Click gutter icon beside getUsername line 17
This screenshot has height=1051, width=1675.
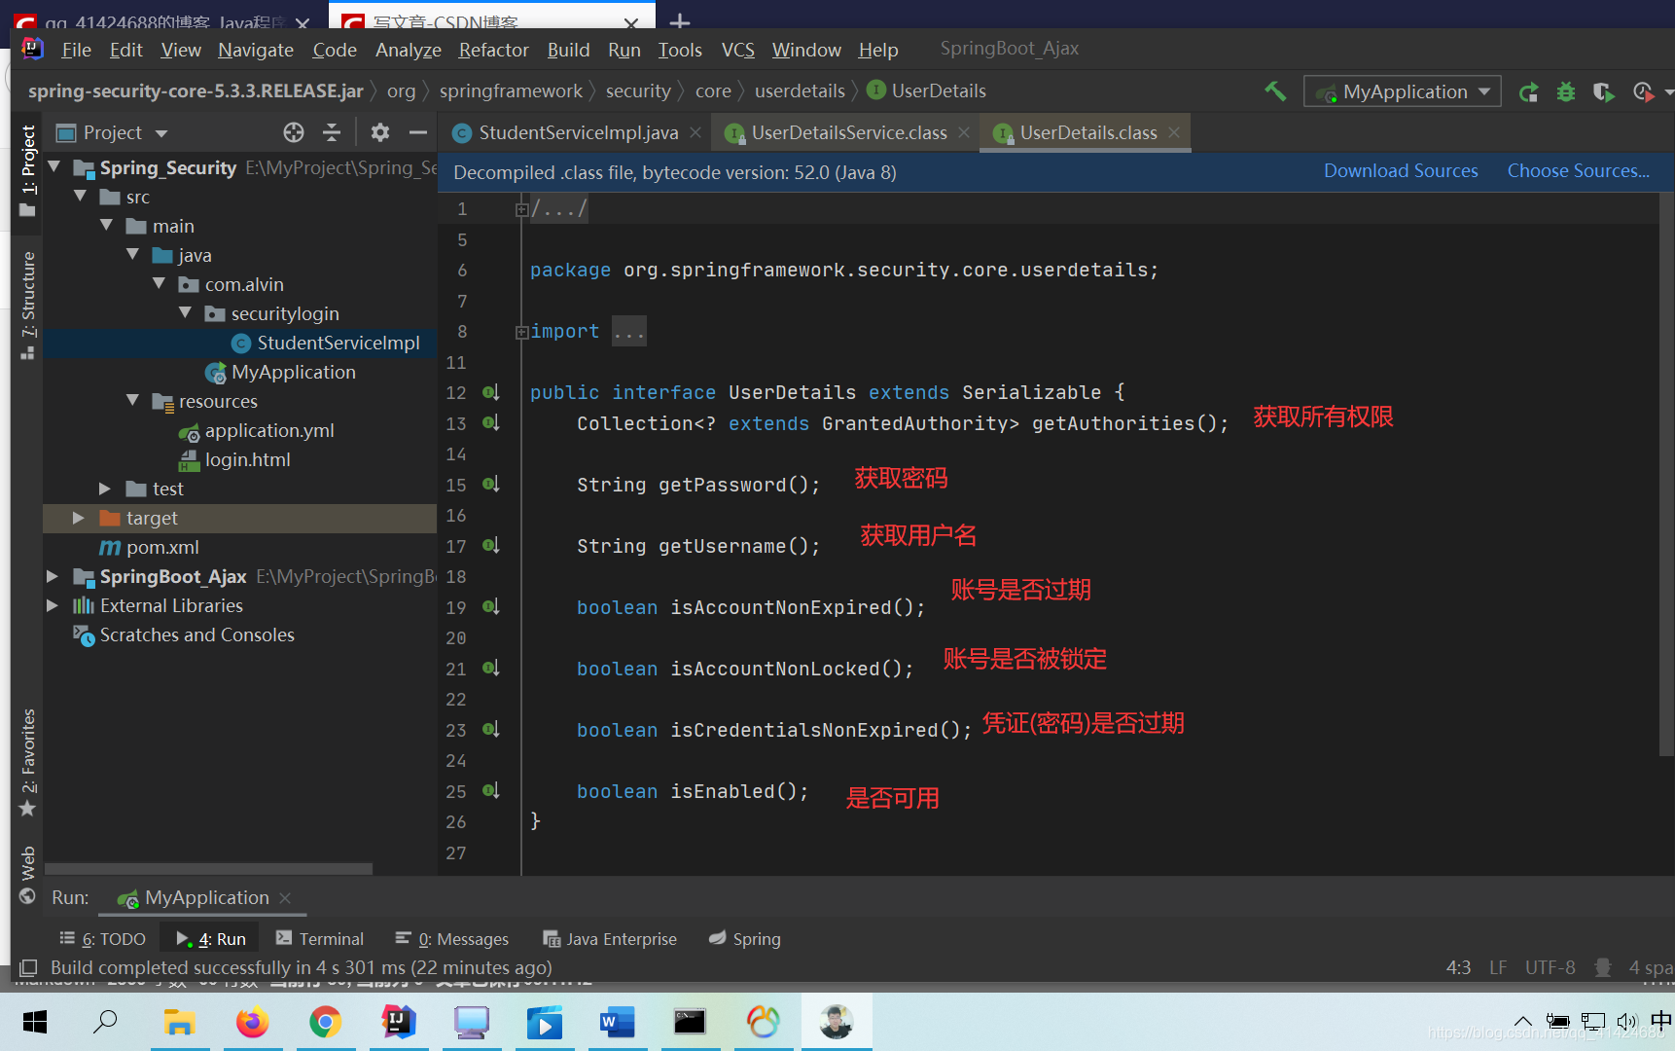[x=491, y=546]
